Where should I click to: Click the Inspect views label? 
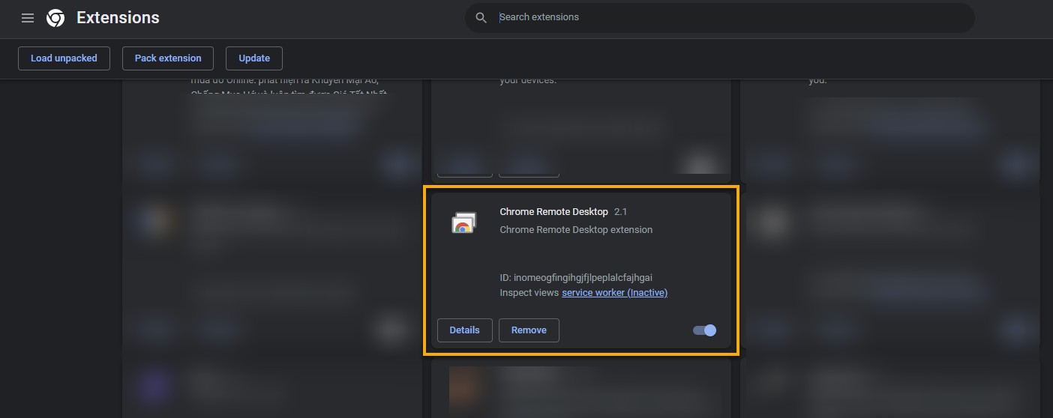pyautogui.click(x=529, y=293)
